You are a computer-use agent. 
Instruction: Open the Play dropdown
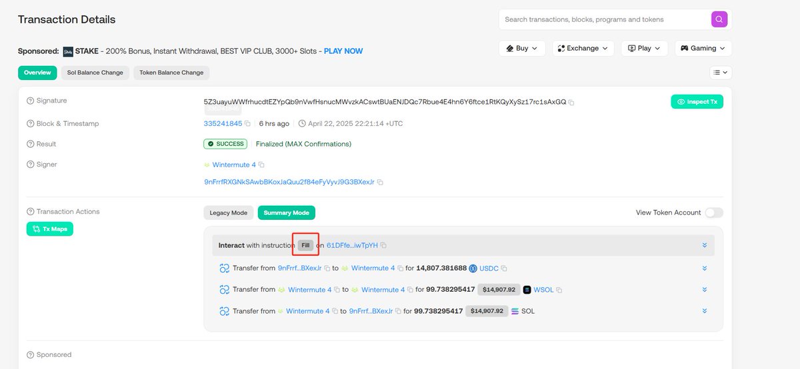(645, 48)
